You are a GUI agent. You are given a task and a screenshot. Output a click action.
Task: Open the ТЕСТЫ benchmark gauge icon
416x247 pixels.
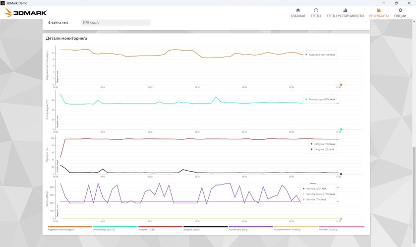(x=316, y=10)
